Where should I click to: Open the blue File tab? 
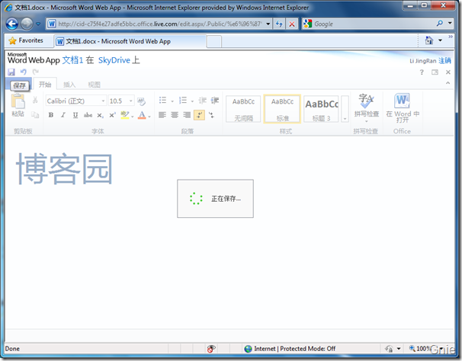pos(18,84)
